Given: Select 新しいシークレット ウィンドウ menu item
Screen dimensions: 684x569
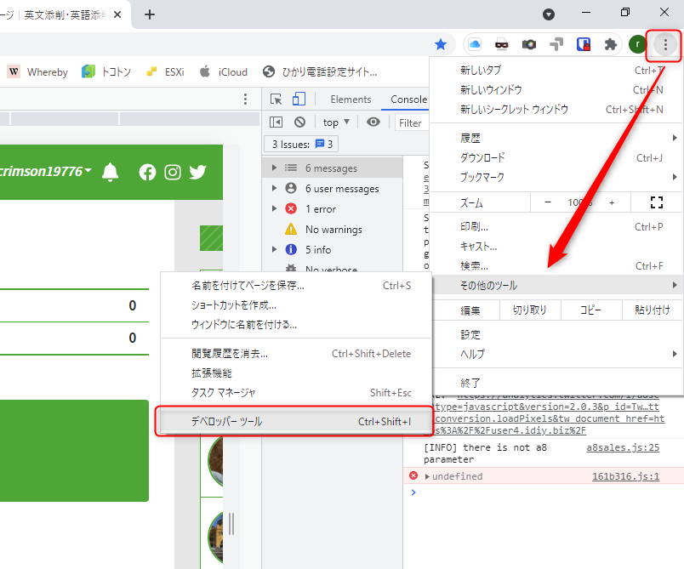Looking at the screenshot, I should pos(556,110).
